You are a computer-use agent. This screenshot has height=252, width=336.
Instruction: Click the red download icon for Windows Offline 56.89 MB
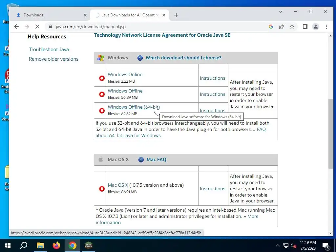pos(102,94)
